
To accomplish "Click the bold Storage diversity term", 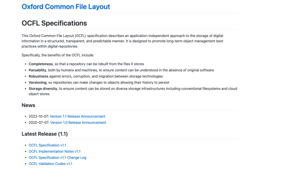I will coord(43,89).
